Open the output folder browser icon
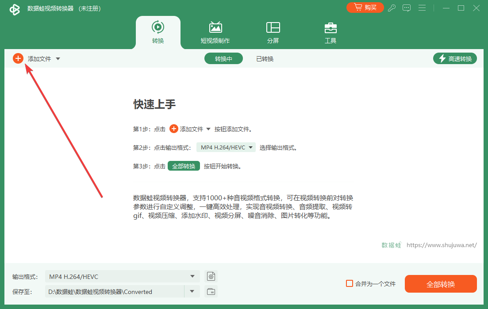Image resolution: width=488 pixels, height=309 pixels. [211, 291]
